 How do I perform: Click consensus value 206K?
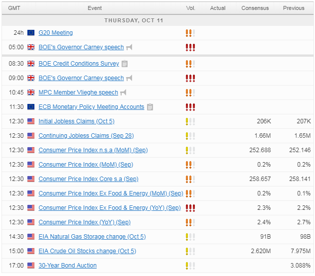tap(264, 121)
